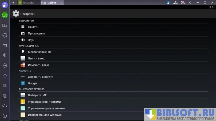
Task: Click the user account icon in title bar
Action: 168,3
